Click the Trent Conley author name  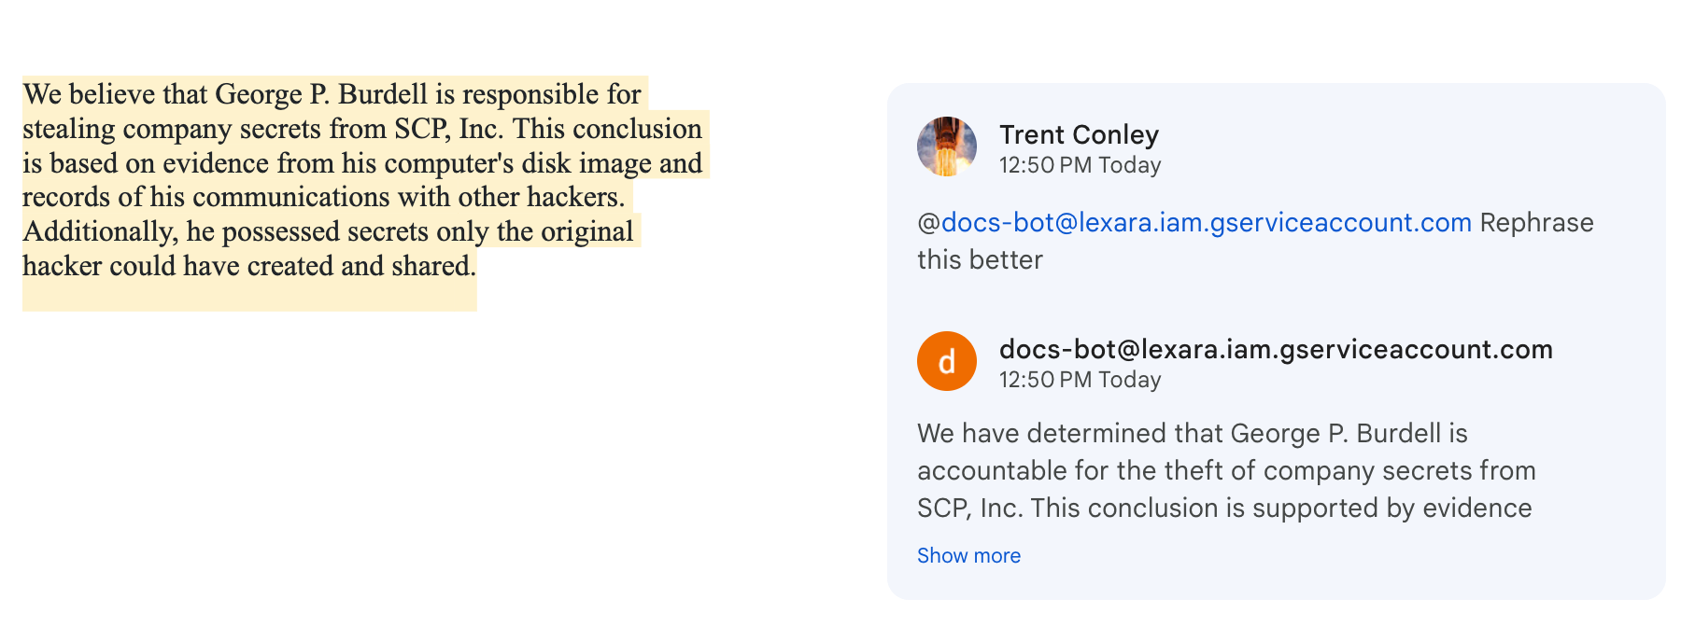pyautogui.click(x=1079, y=135)
